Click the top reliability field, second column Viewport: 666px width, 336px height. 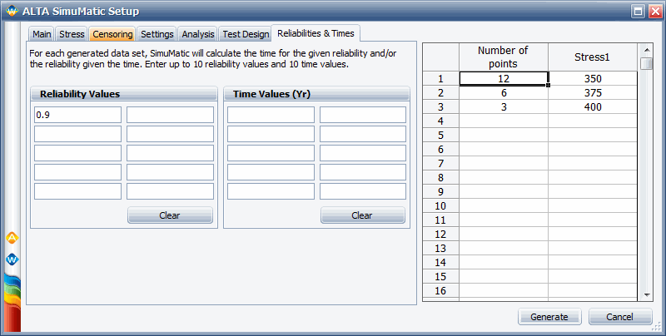170,115
